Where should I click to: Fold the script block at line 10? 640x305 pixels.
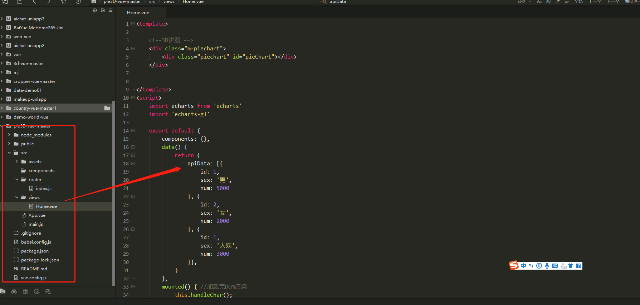pyautogui.click(x=133, y=98)
